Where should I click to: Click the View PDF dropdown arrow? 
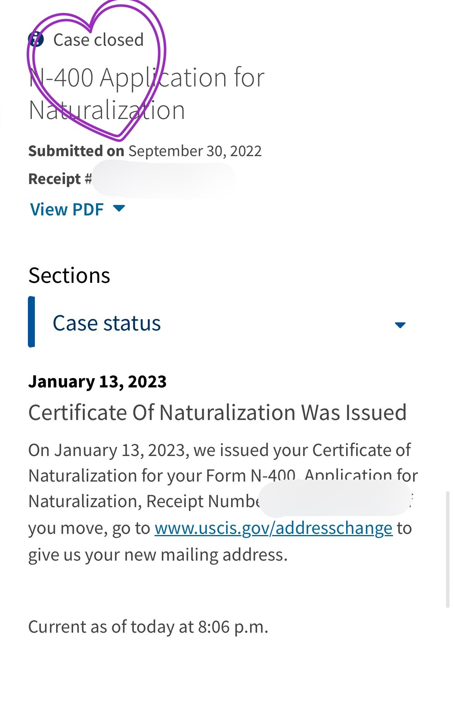(119, 208)
